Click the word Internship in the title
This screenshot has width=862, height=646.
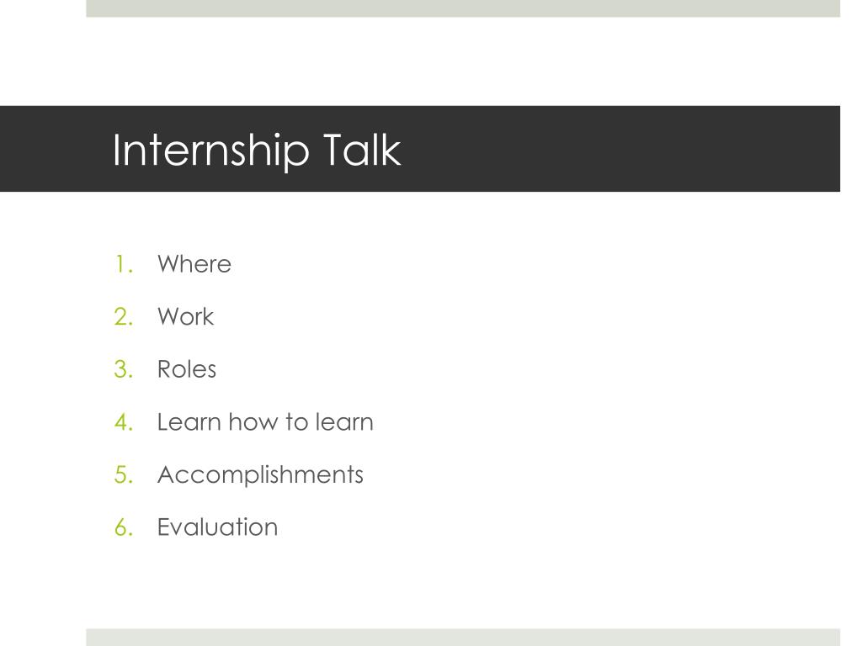210,150
